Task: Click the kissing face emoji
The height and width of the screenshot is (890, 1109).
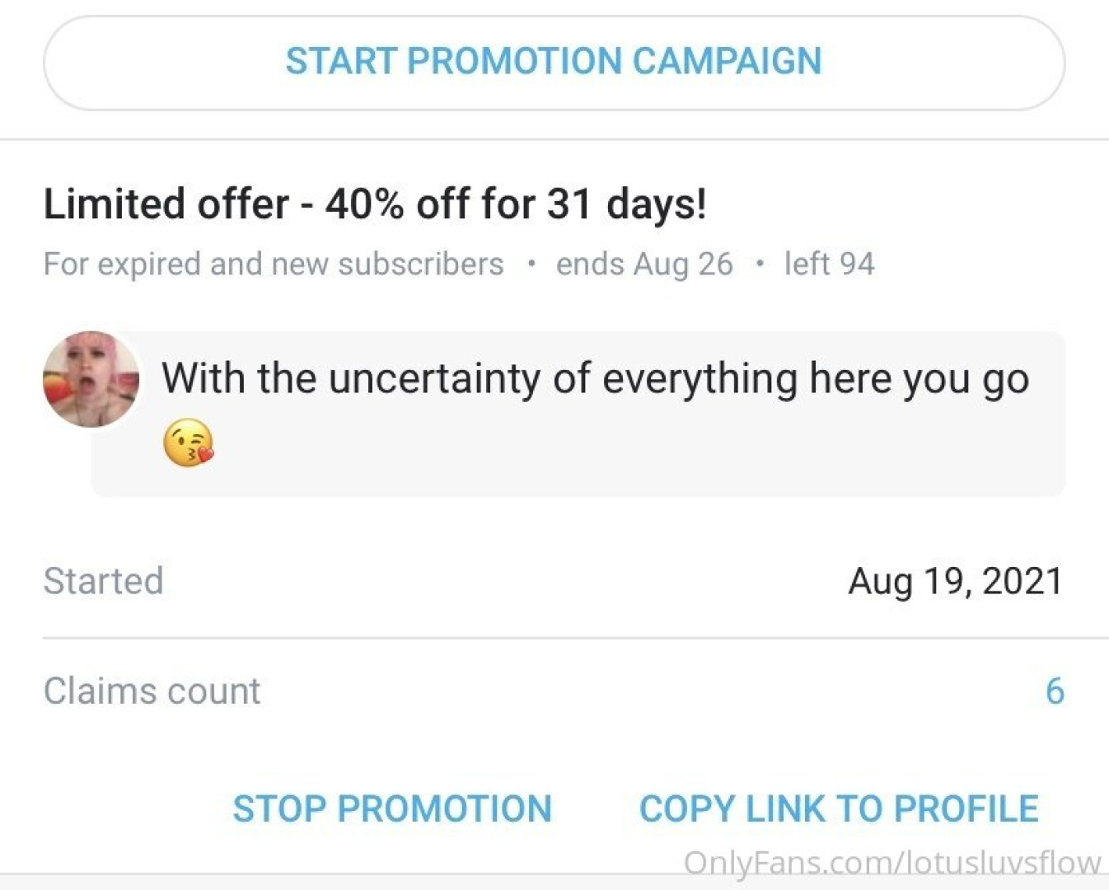Action: (189, 443)
